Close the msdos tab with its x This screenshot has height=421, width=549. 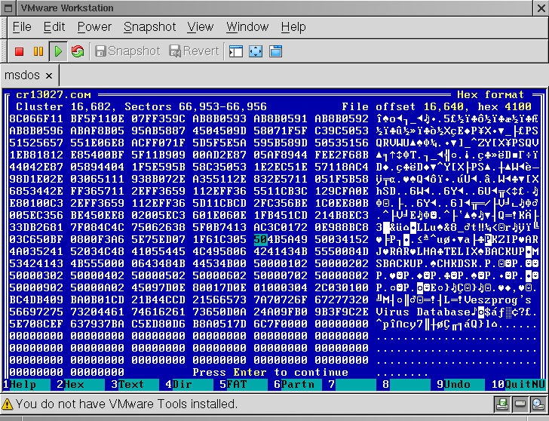pyautogui.click(x=49, y=75)
